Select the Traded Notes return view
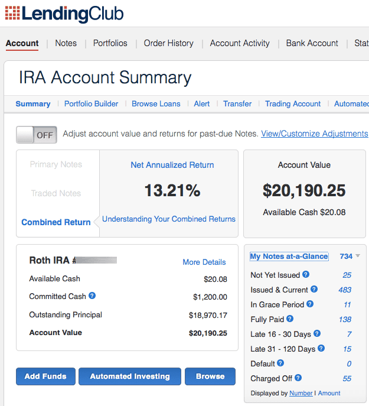 pos(56,193)
